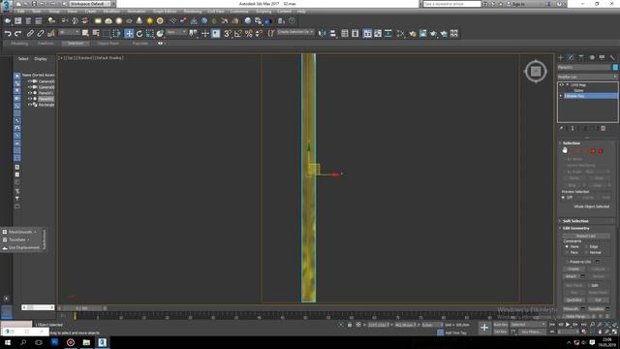Image resolution: width=620 pixels, height=349 pixels.
Task: Activate the Select and Scale tool
Action: (149, 34)
